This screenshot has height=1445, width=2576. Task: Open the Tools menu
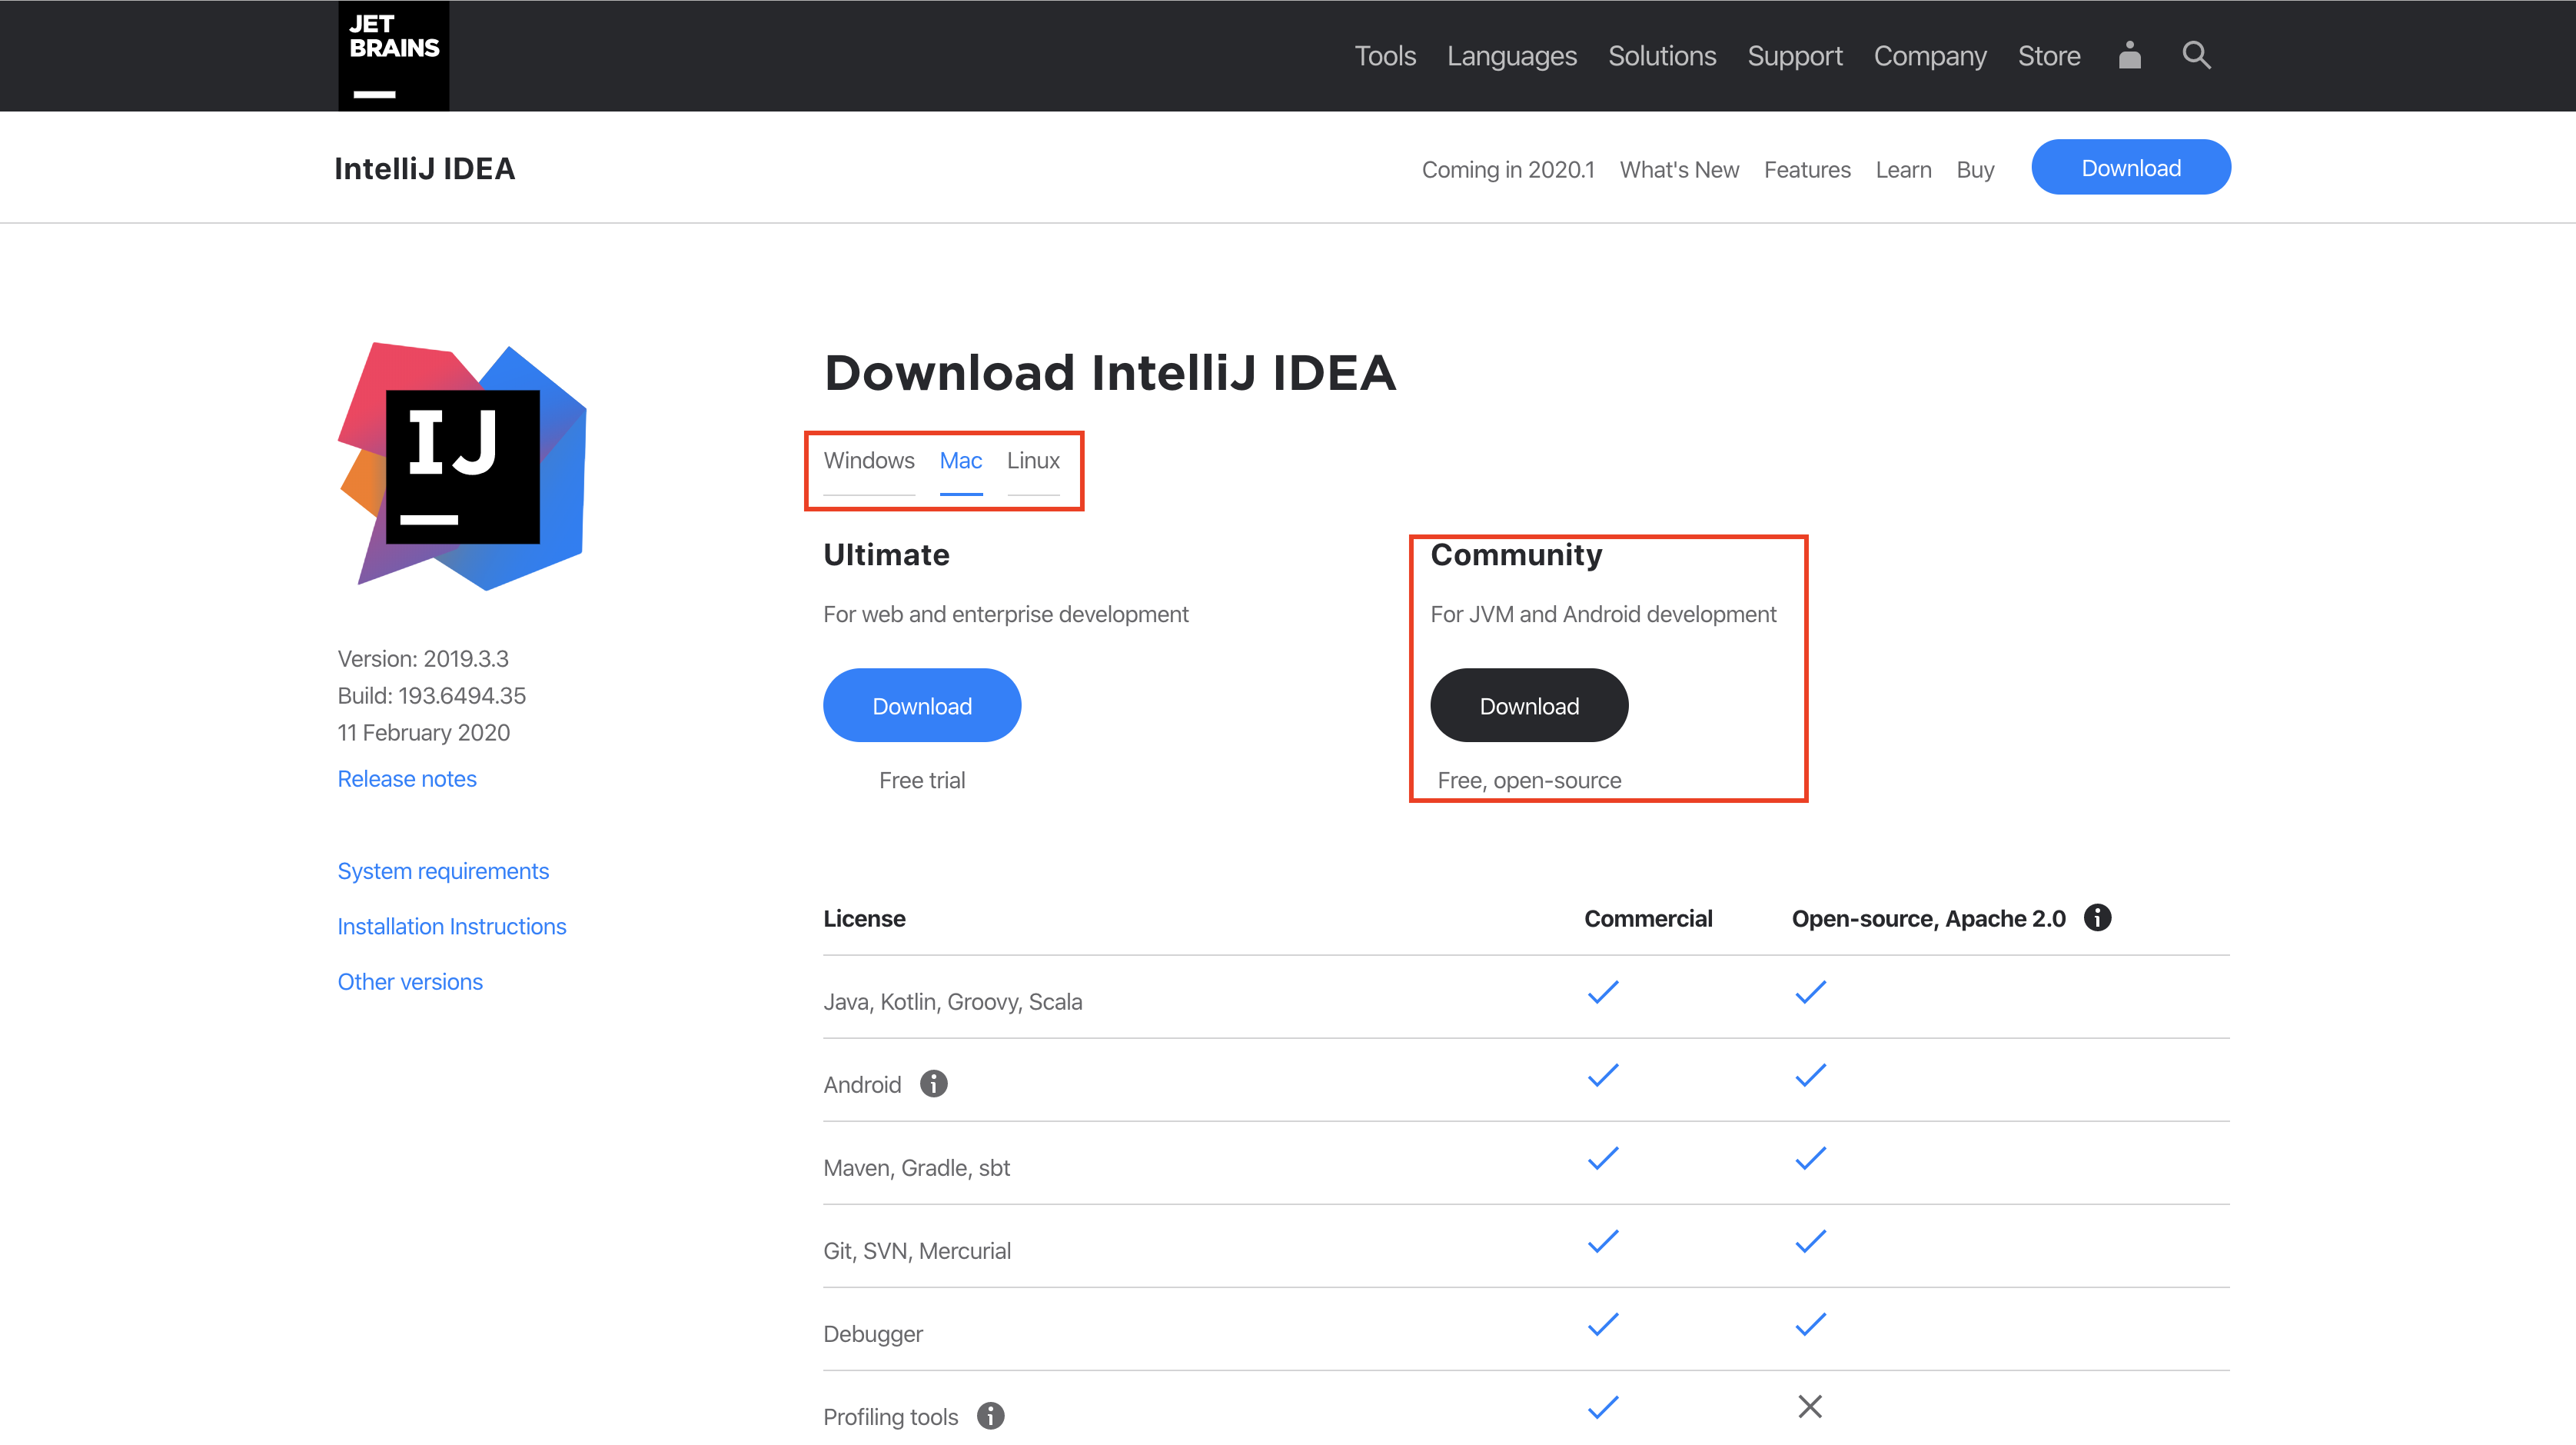pos(1385,55)
